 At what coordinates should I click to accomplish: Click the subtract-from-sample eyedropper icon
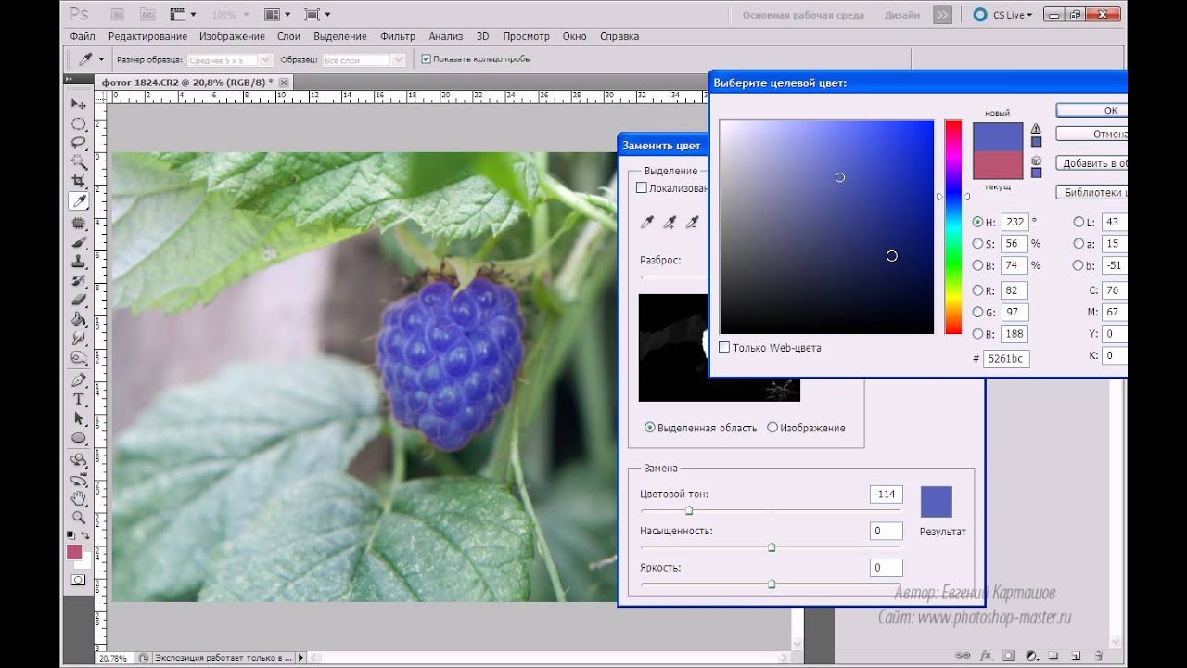point(692,223)
